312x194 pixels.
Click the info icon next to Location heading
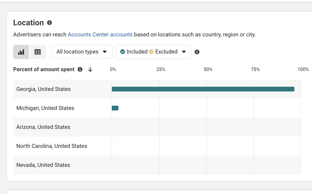(x=49, y=23)
